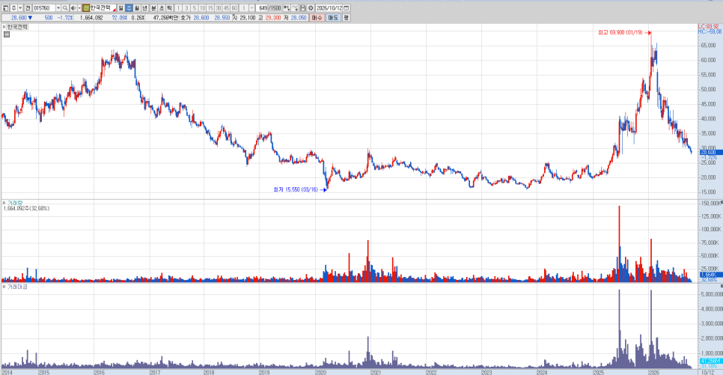The height and width of the screenshot is (375, 723).
Task: Click the low label 최저 15,550 (03/16)
Action: pyautogui.click(x=296, y=189)
